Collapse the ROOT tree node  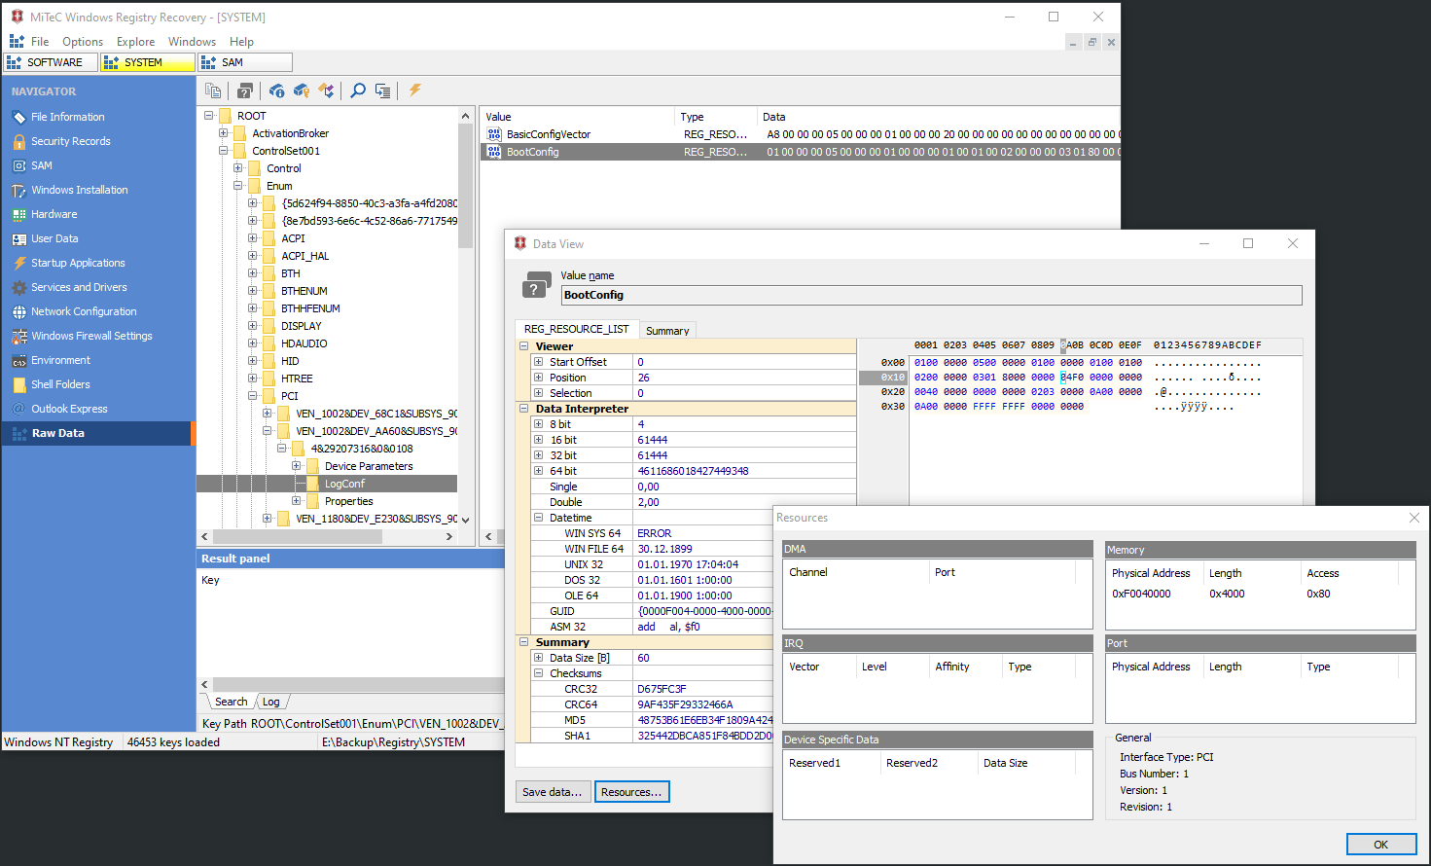(209, 116)
